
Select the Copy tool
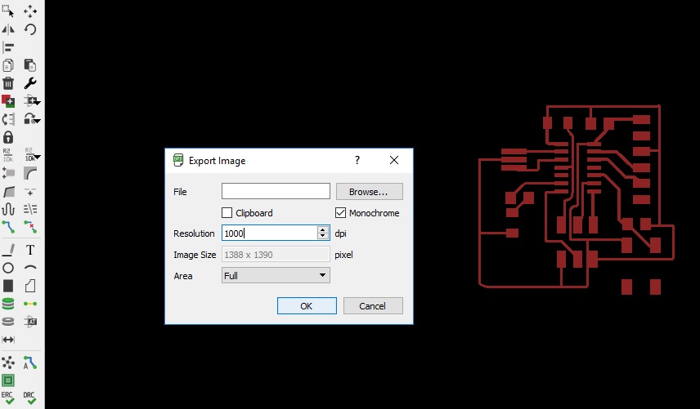pyautogui.click(x=8, y=65)
